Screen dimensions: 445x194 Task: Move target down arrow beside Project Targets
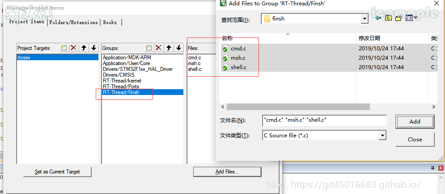pos(94,48)
